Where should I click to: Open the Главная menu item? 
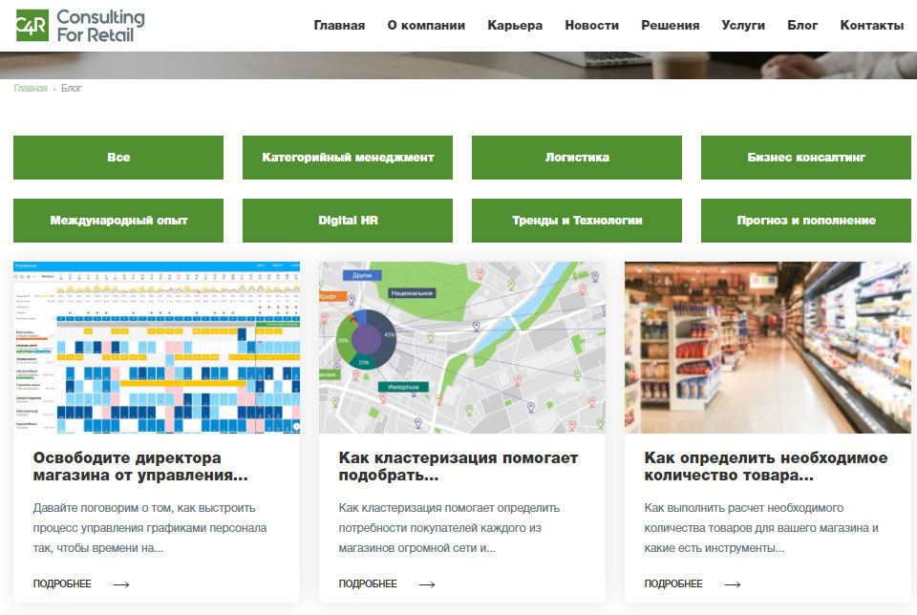[339, 26]
